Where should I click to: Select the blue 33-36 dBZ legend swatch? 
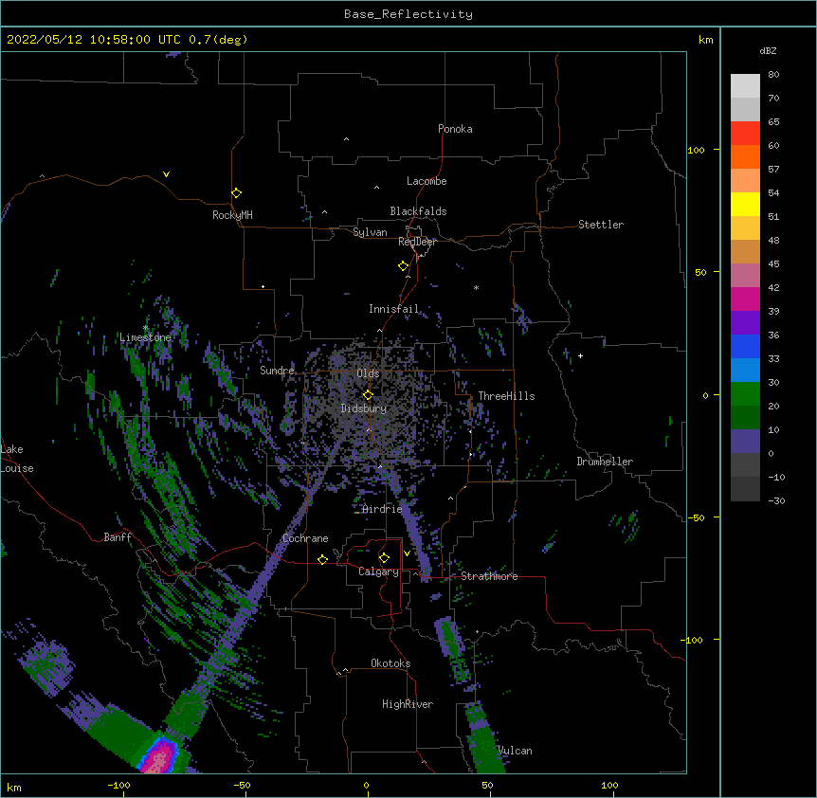point(745,346)
